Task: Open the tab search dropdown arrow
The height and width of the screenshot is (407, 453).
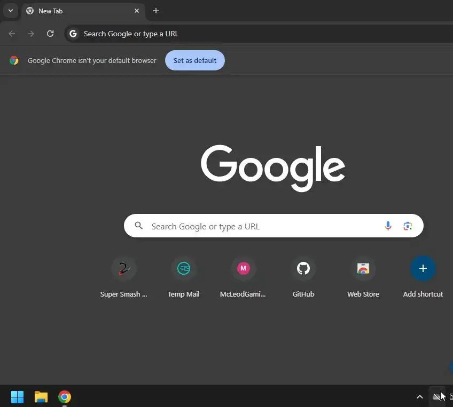Action: (x=11, y=11)
